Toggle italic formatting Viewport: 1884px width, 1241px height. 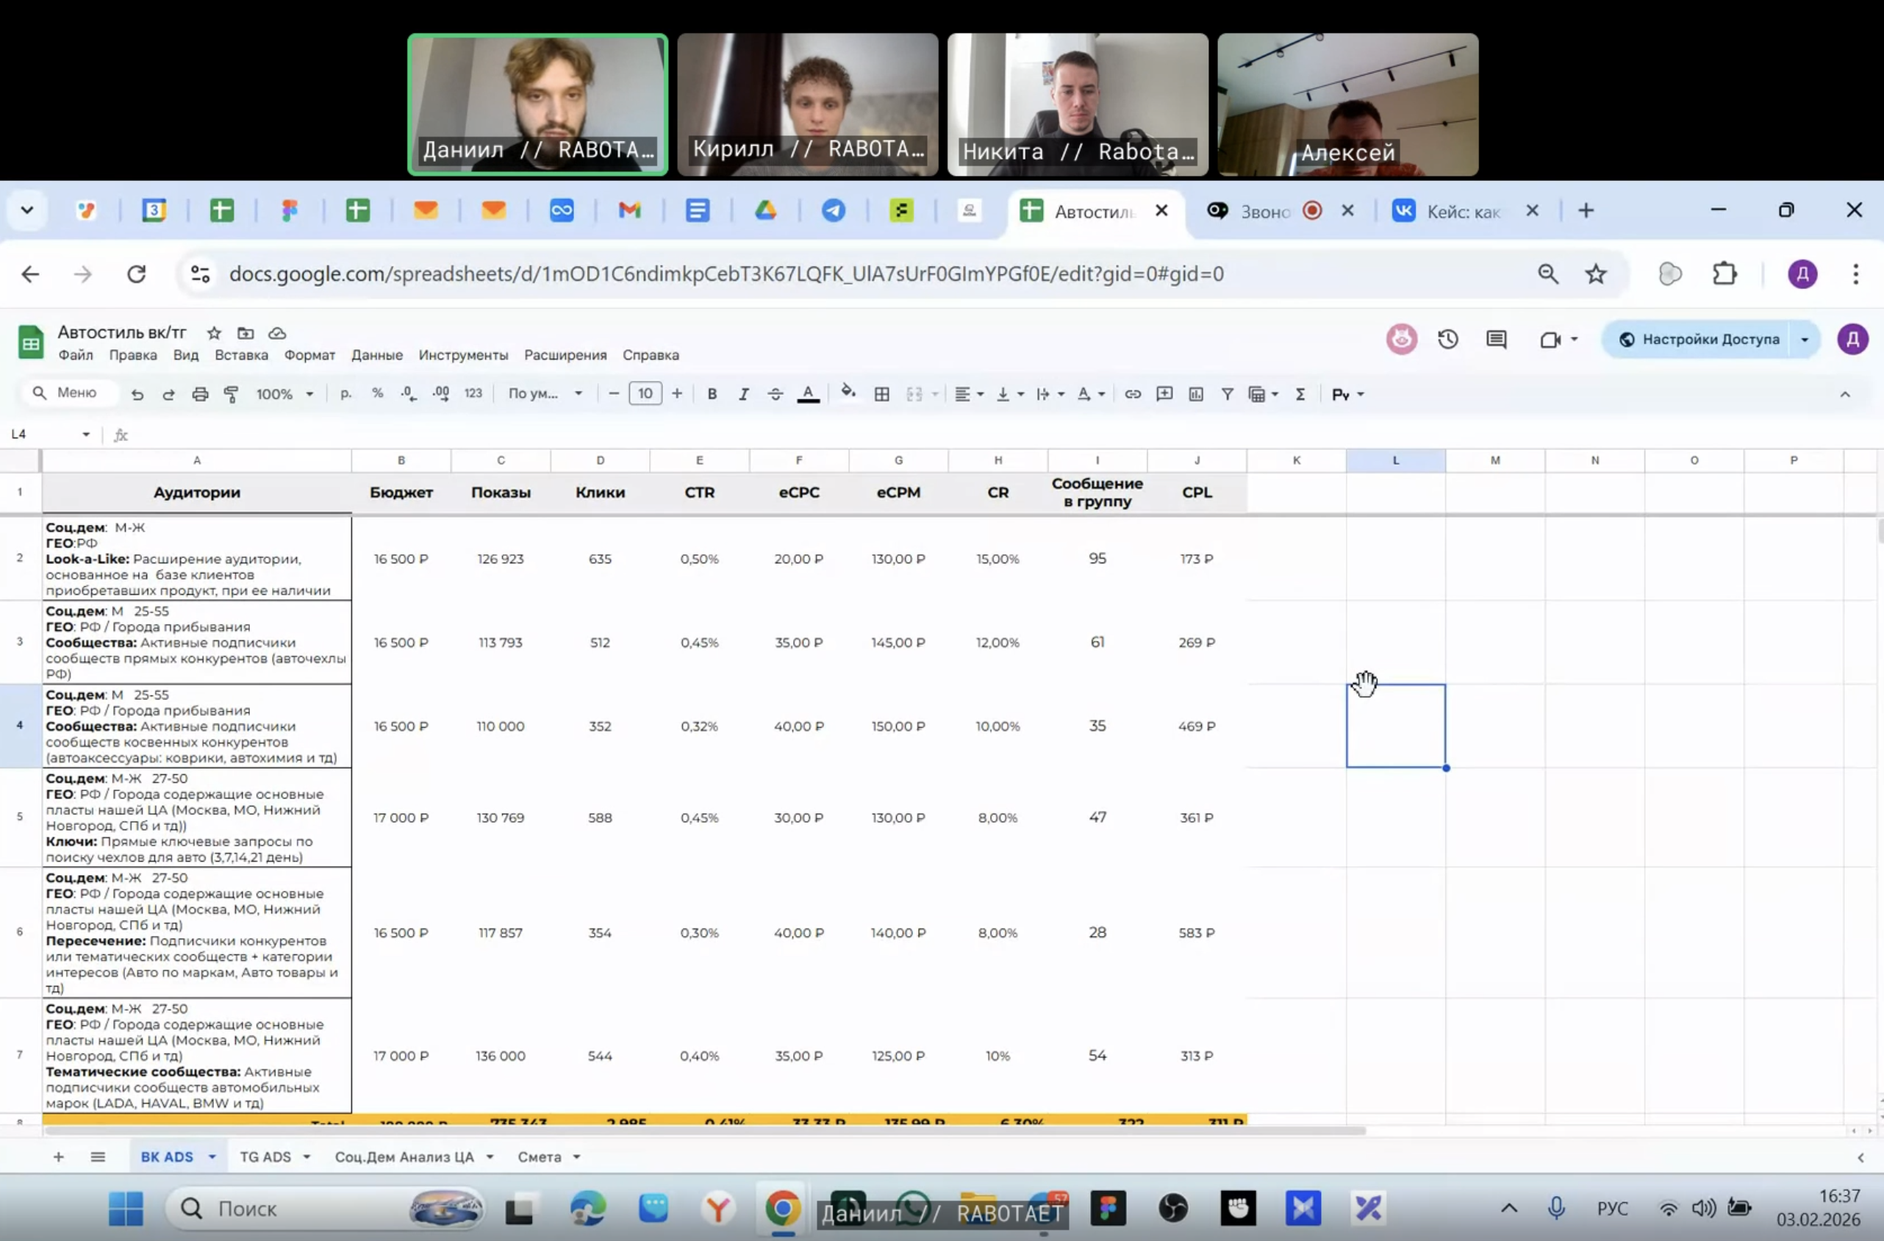[743, 393]
